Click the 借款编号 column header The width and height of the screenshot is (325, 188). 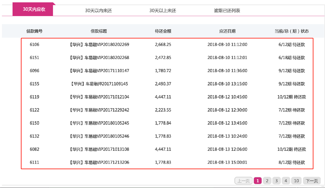pos(34,31)
